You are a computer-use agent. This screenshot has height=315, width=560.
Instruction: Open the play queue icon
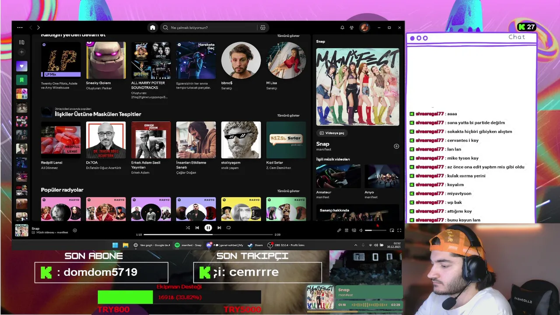tap(346, 230)
